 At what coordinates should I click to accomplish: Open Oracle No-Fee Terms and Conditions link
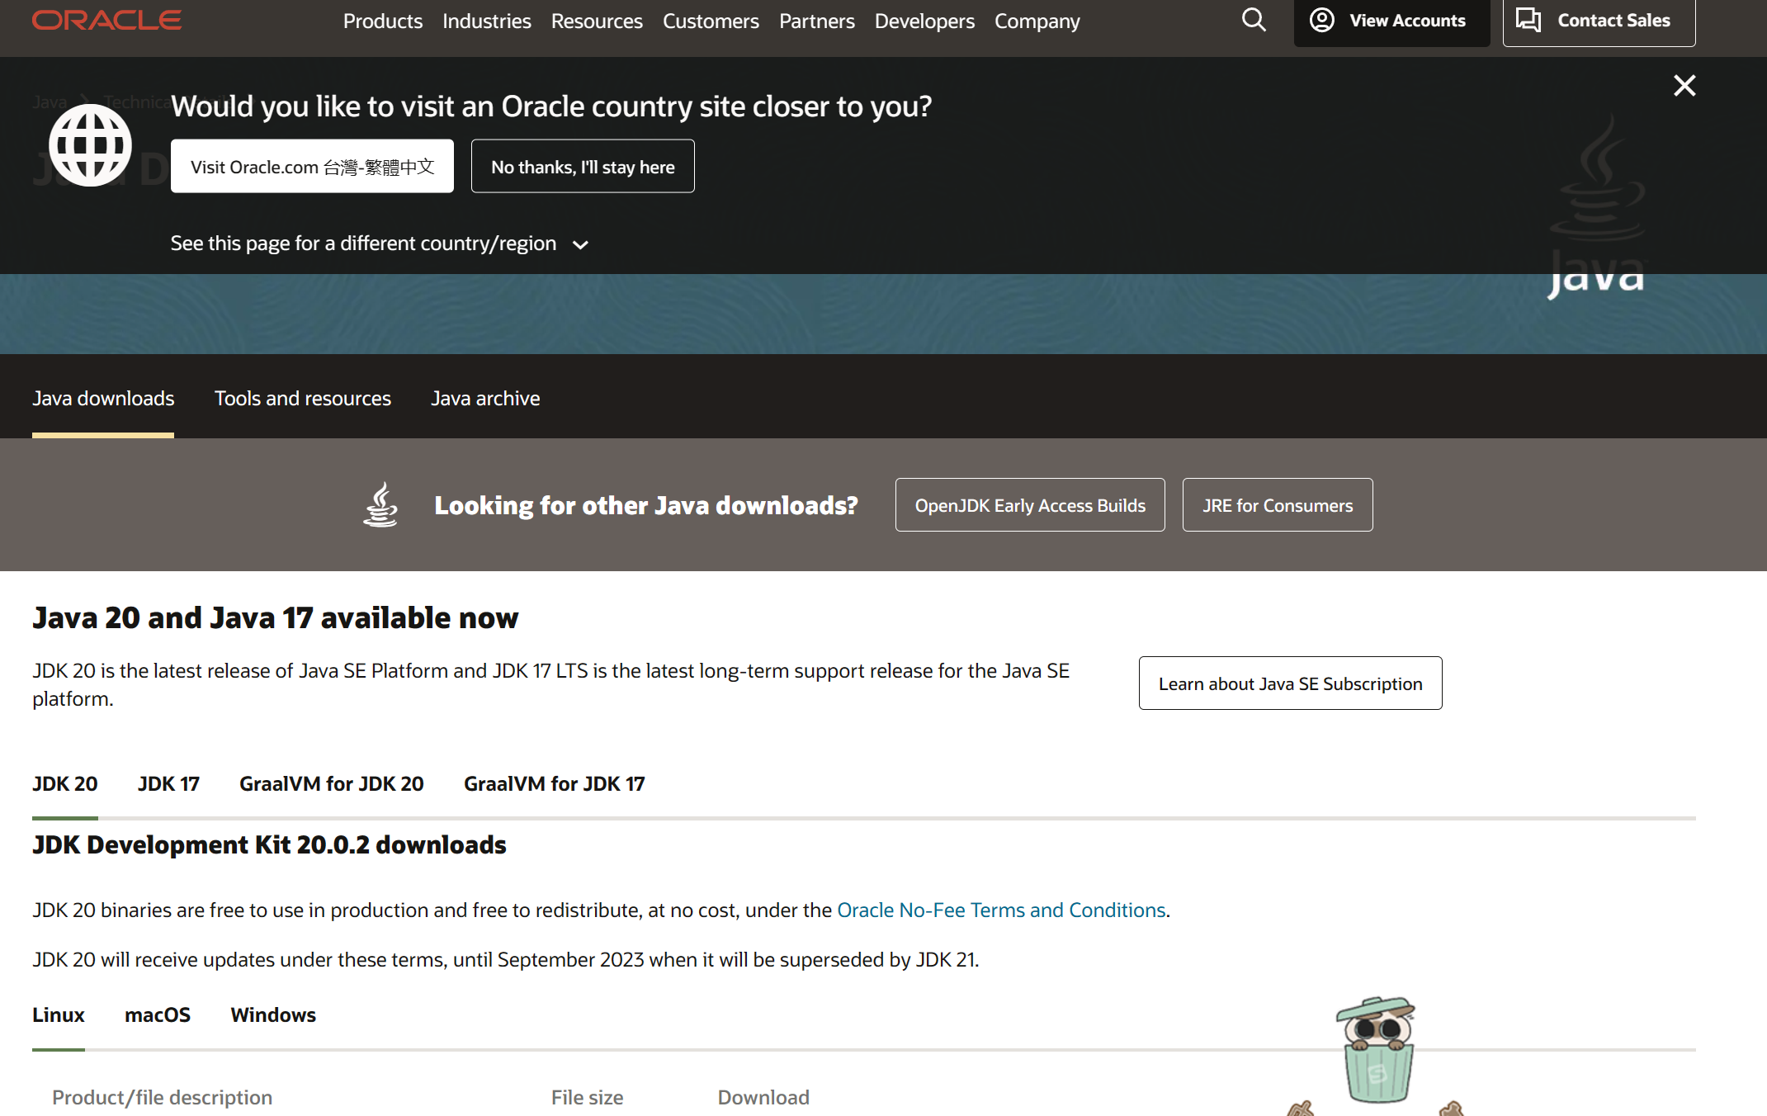pos(1000,910)
